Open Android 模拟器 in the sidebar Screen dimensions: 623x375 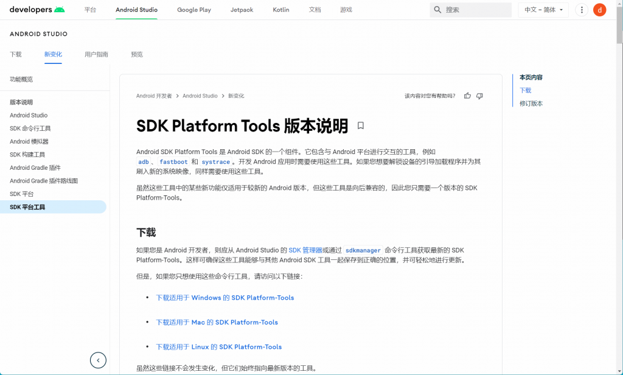click(29, 142)
